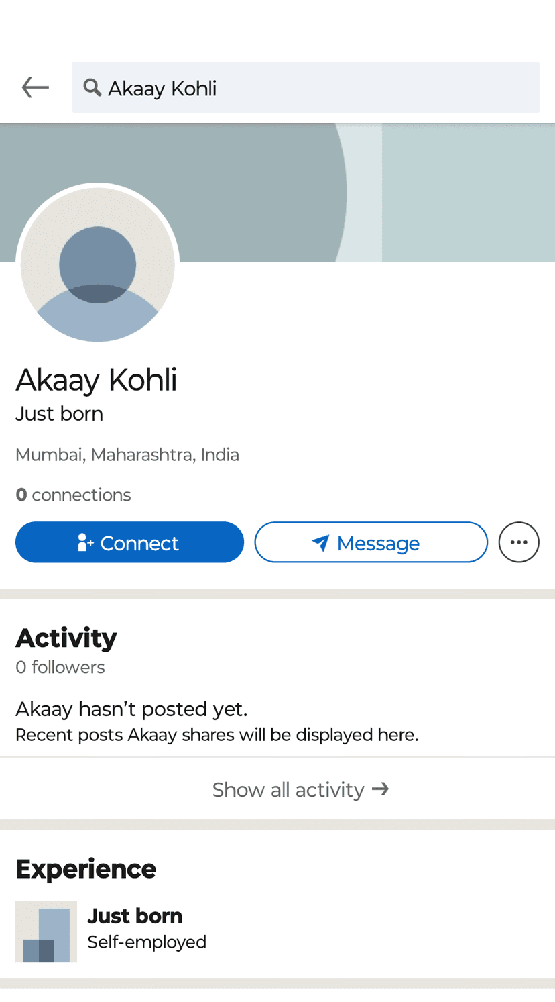Select the Mumbai, Maharashtra, India location text

pyautogui.click(x=127, y=454)
